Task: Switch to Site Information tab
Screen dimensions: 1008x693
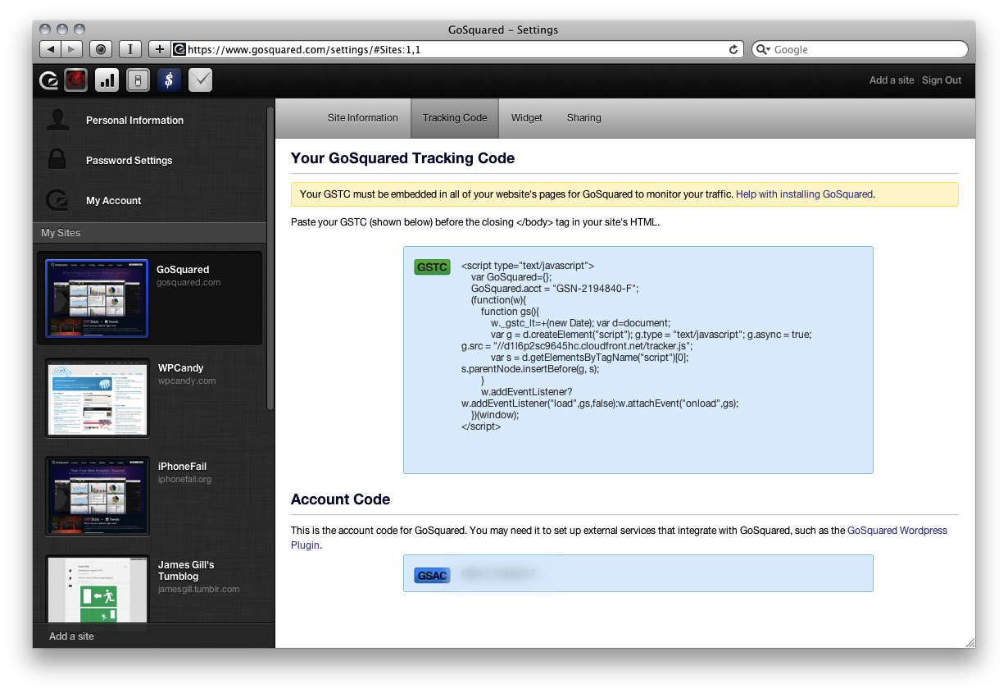Action: (362, 118)
